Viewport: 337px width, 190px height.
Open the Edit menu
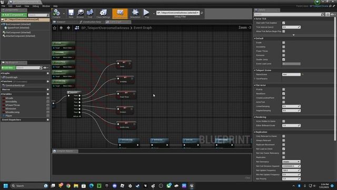pos(11,6)
